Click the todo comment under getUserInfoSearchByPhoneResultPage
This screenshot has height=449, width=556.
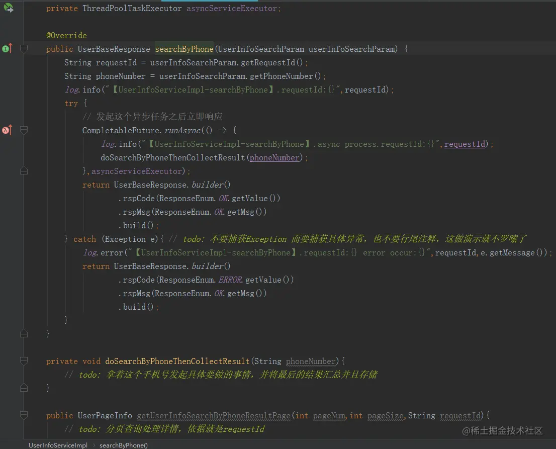point(164,429)
